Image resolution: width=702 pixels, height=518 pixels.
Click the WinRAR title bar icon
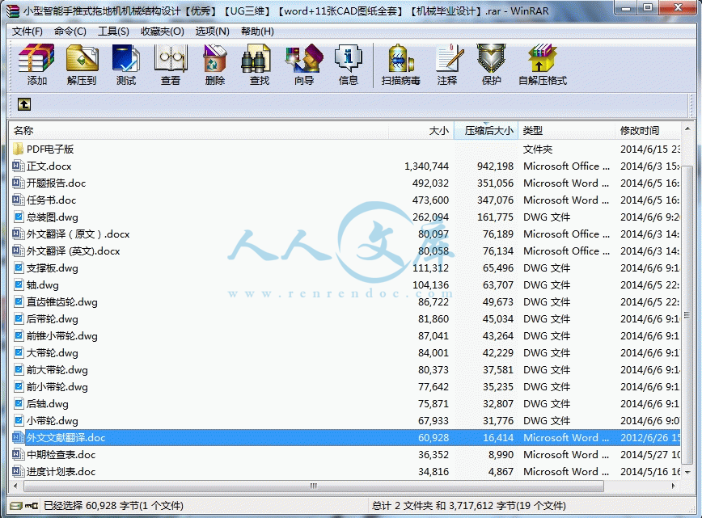point(15,11)
